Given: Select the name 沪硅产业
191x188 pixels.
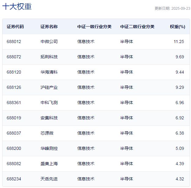Looking at the screenshot, I should click(x=49, y=87).
